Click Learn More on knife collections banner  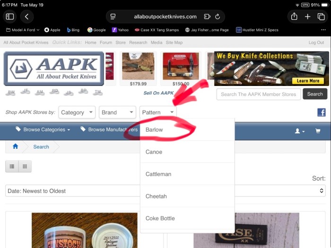pyautogui.click(x=308, y=81)
